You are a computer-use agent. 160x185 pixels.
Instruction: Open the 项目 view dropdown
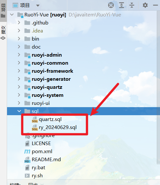pos(38,5)
